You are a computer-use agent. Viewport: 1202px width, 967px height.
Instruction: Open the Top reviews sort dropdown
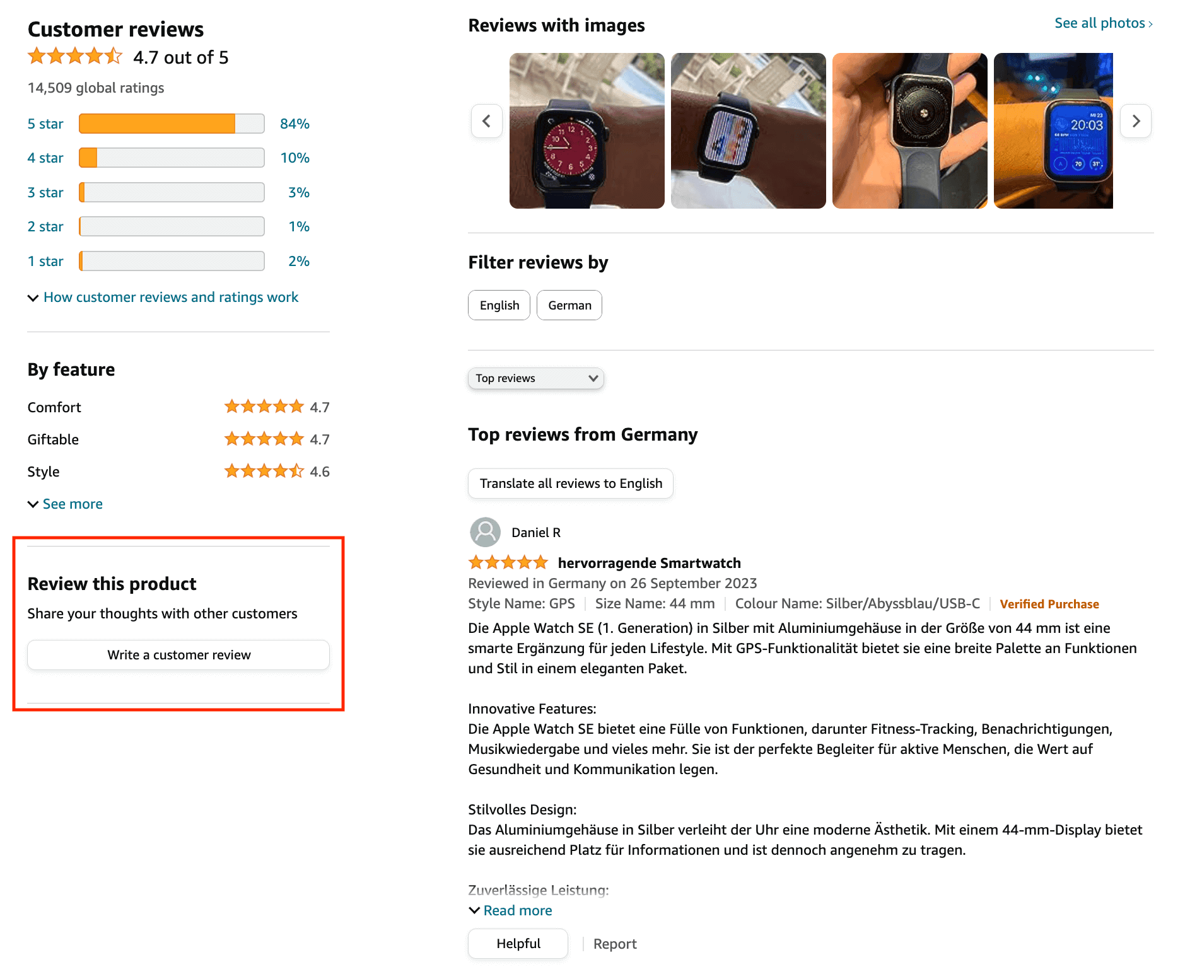[x=536, y=378]
